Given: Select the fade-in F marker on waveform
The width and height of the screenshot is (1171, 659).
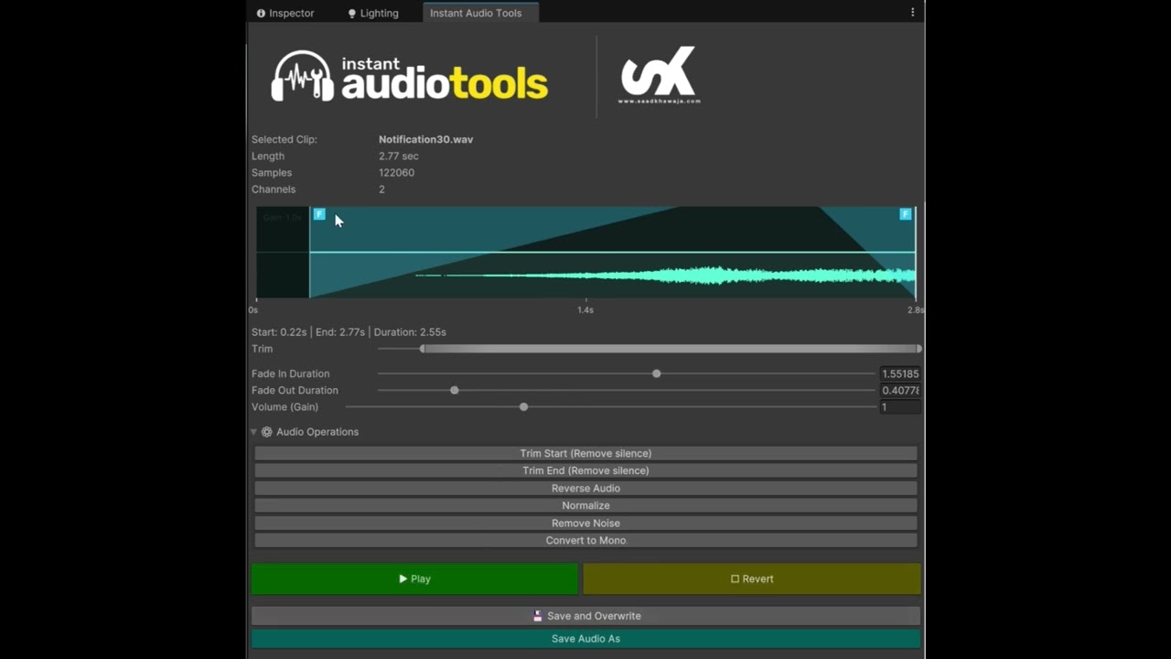Looking at the screenshot, I should 319,214.
